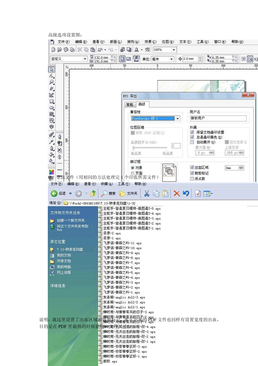Click the New document icon in CorelDRAW toolbar

[53, 50]
